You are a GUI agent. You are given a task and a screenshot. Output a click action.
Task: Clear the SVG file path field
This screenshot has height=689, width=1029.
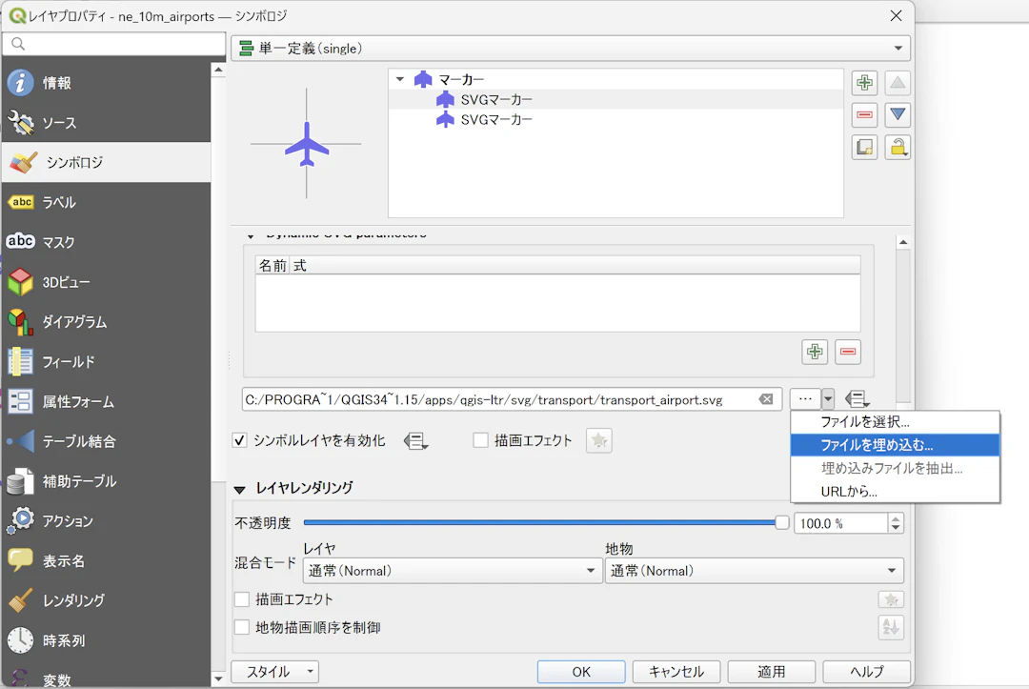coord(766,399)
